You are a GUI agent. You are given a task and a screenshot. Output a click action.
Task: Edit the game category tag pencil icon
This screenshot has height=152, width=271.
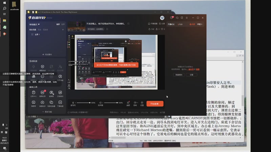(107, 29)
